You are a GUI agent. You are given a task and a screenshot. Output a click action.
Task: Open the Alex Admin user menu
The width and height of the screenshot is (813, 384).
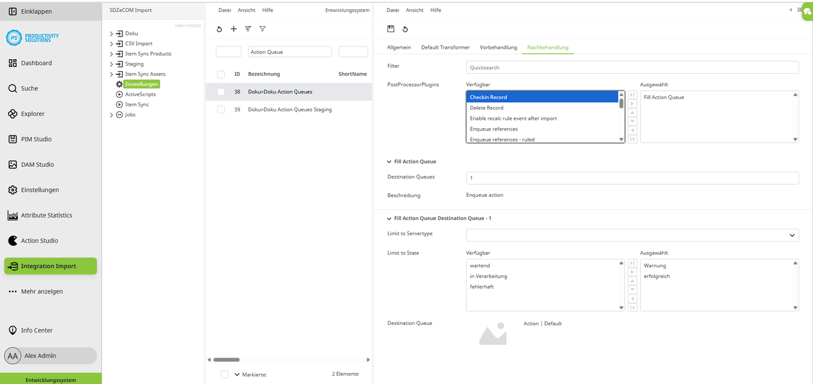tap(51, 356)
